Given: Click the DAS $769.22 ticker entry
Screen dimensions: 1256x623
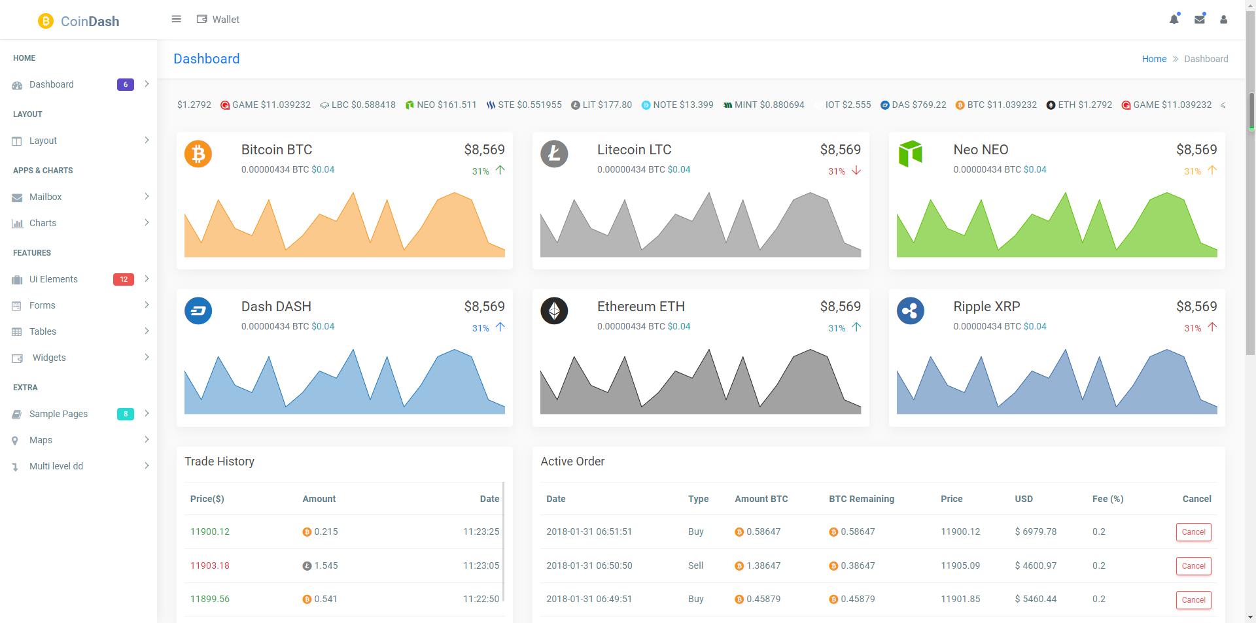Looking at the screenshot, I should pyautogui.click(x=913, y=105).
